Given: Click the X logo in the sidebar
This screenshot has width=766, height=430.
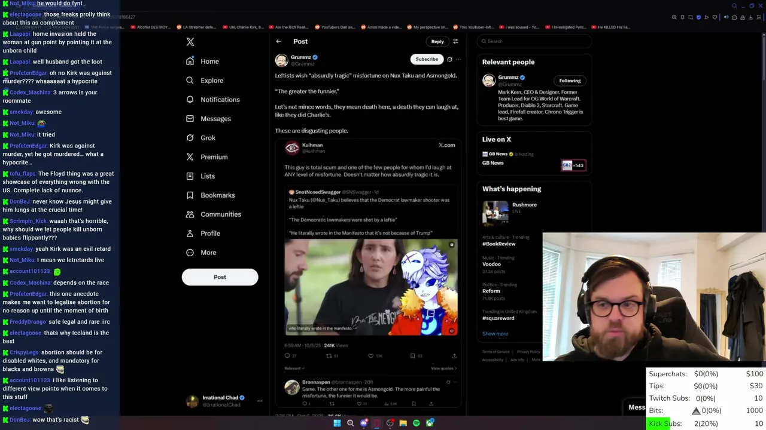Looking at the screenshot, I should (x=190, y=42).
